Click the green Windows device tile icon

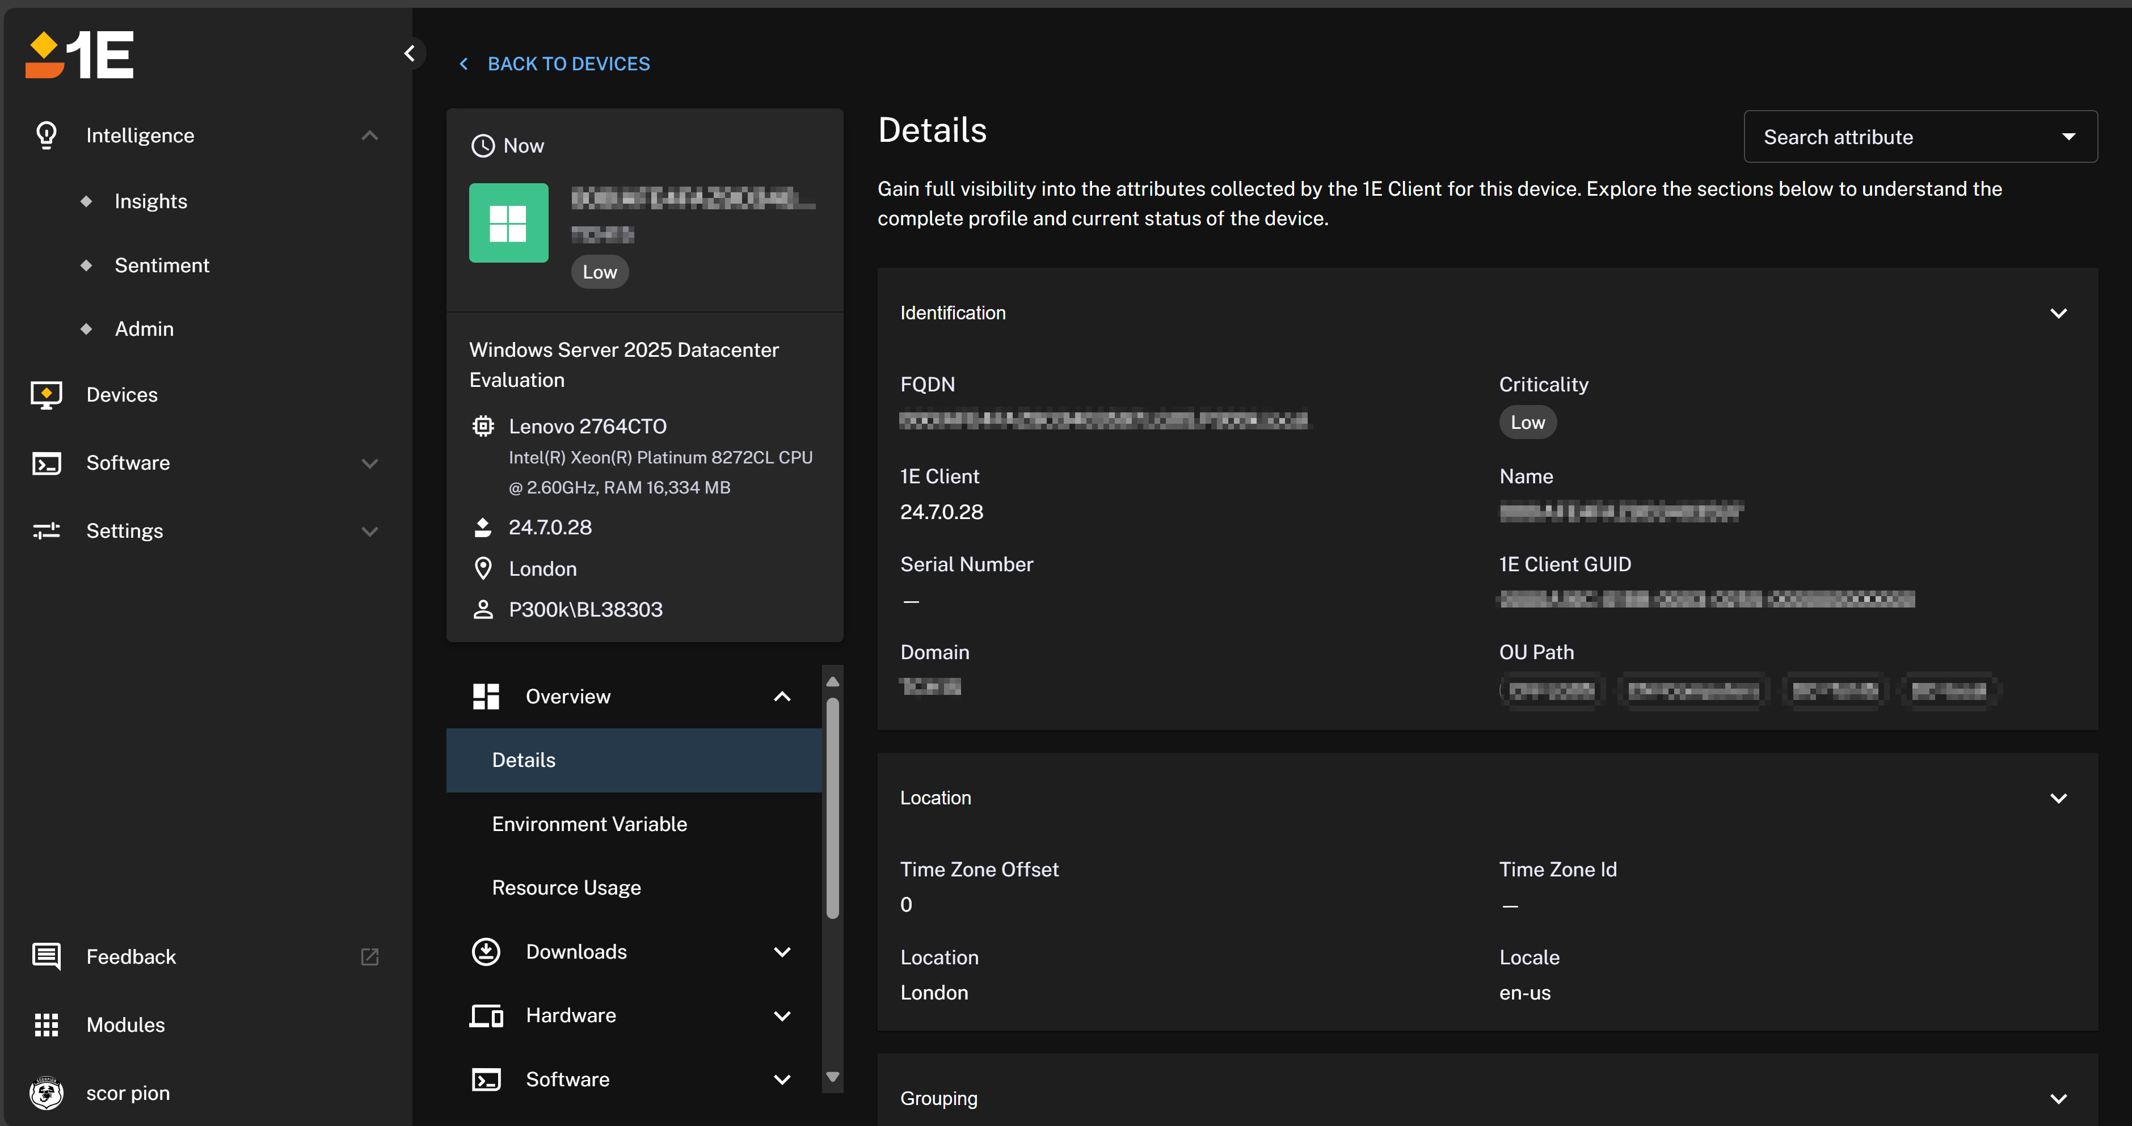click(x=508, y=222)
